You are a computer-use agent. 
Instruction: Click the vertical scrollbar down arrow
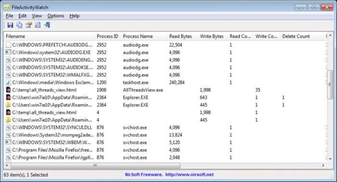point(330,159)
